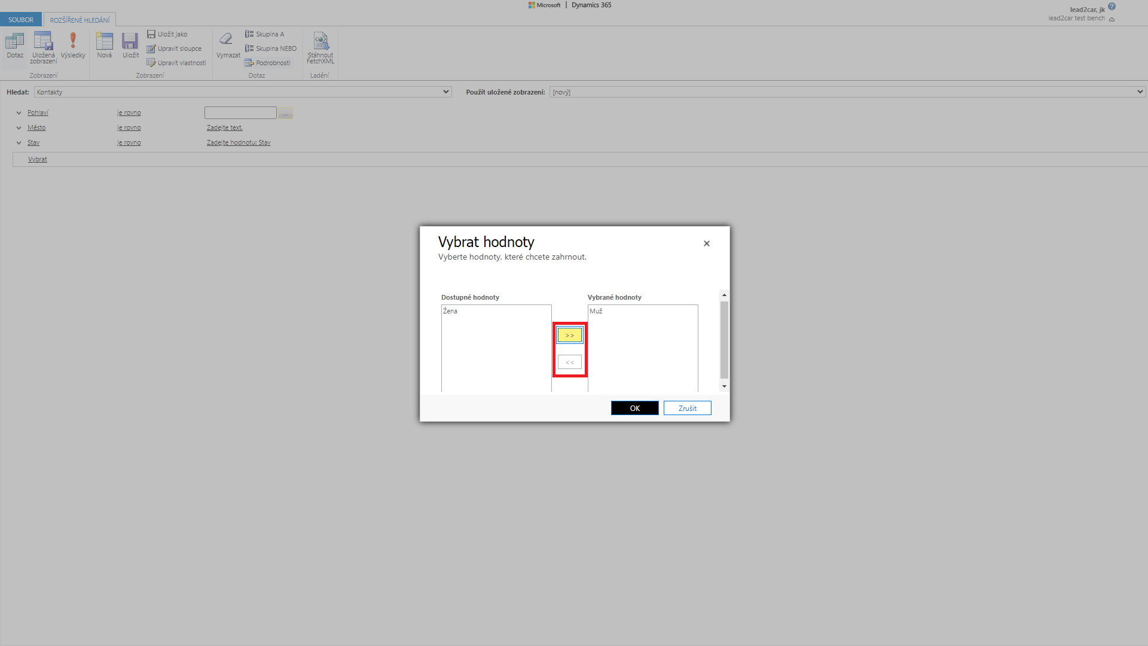This screenshot has width=1148, height=646.
Task: Select the Rozšířené hledání tab
Action: pos(80,20)
